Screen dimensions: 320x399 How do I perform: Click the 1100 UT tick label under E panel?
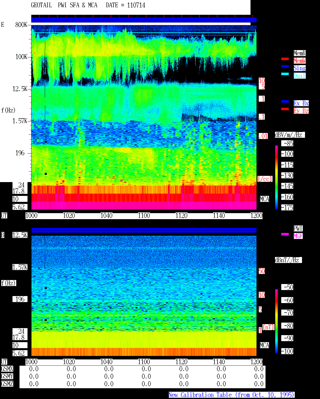144,216
